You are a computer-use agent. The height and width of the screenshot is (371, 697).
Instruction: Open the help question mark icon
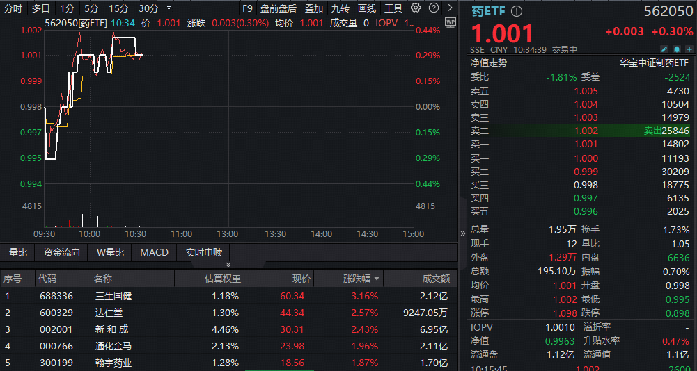[x=434, y=8]
